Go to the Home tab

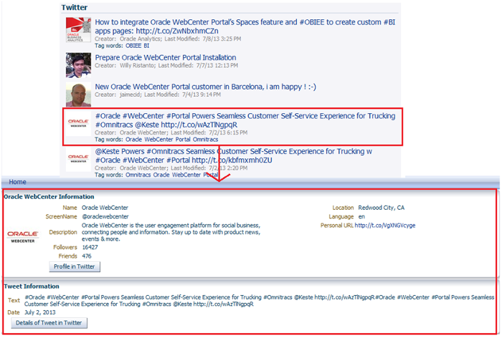click(x=18, y=182)
